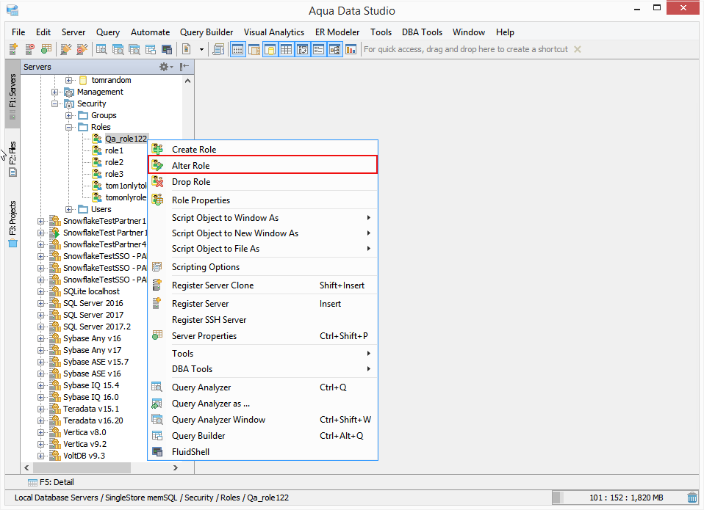Open Script Object to Window As submenu

[x=262, y=218]
